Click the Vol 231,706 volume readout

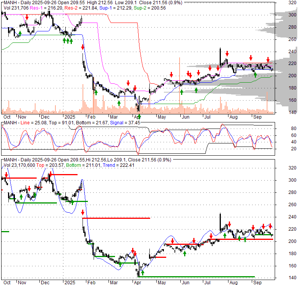(x=16, y=8)
